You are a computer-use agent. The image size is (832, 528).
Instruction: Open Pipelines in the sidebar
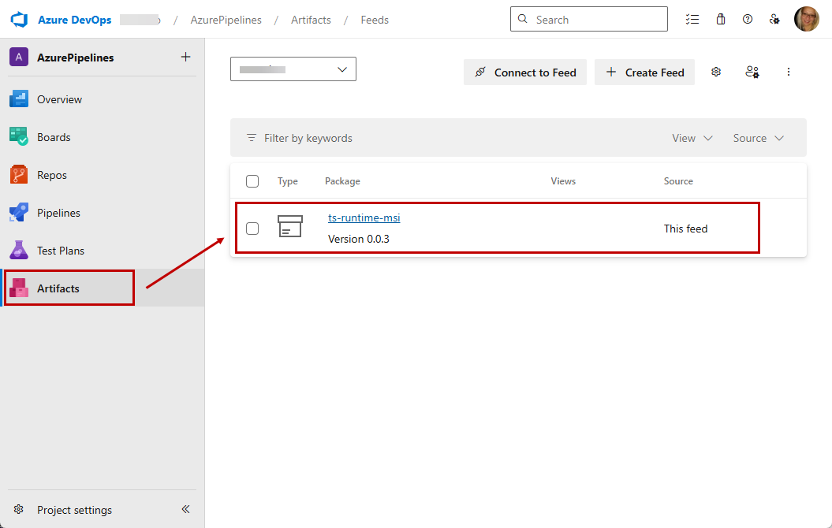pos(102,213)
